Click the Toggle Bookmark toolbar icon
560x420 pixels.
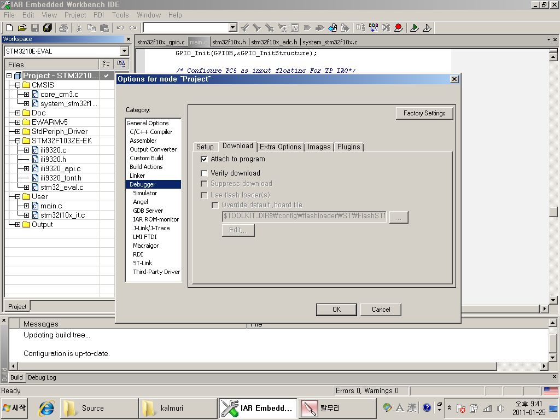[x=307, y=28]
